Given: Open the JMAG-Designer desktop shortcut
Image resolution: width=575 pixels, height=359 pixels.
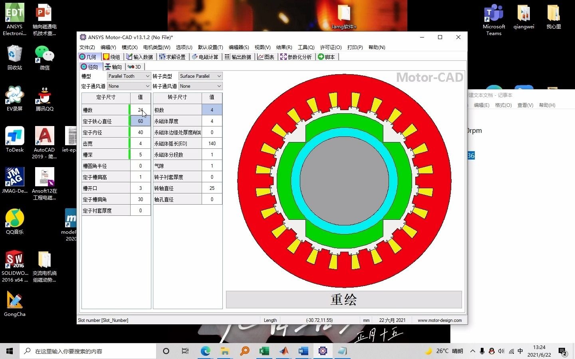Looking at the screenshot, I should (x=14, y=180).
